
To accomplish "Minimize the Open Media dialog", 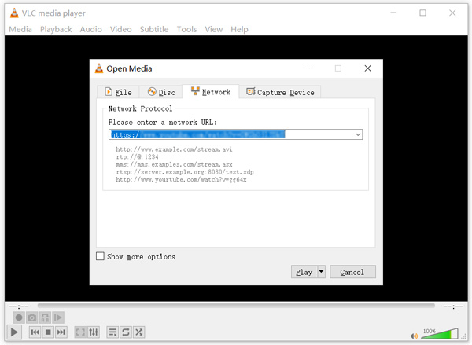I will pos(309,68).
